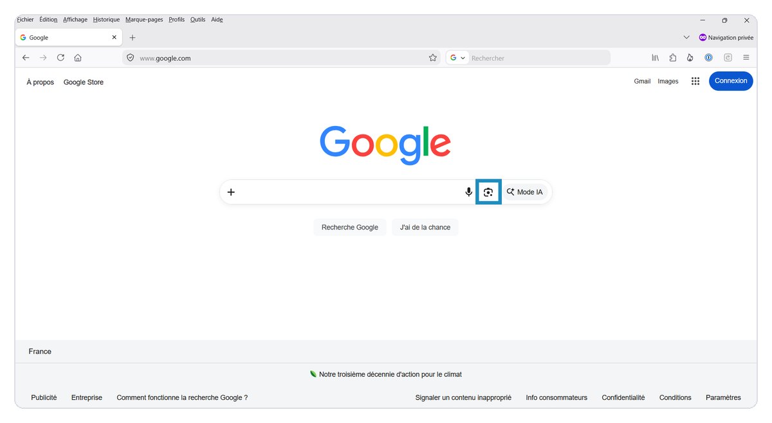Open the Publicité footer link
This screenshot has width=772, height=423.
(44, 397)
